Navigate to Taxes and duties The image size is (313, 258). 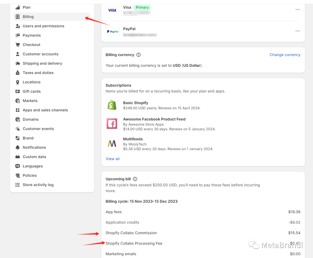38,73
